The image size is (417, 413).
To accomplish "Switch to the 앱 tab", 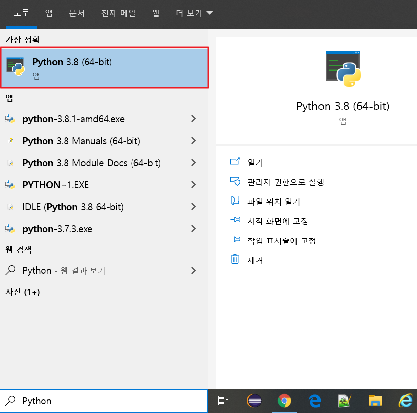I will click(x=49, y=13).
